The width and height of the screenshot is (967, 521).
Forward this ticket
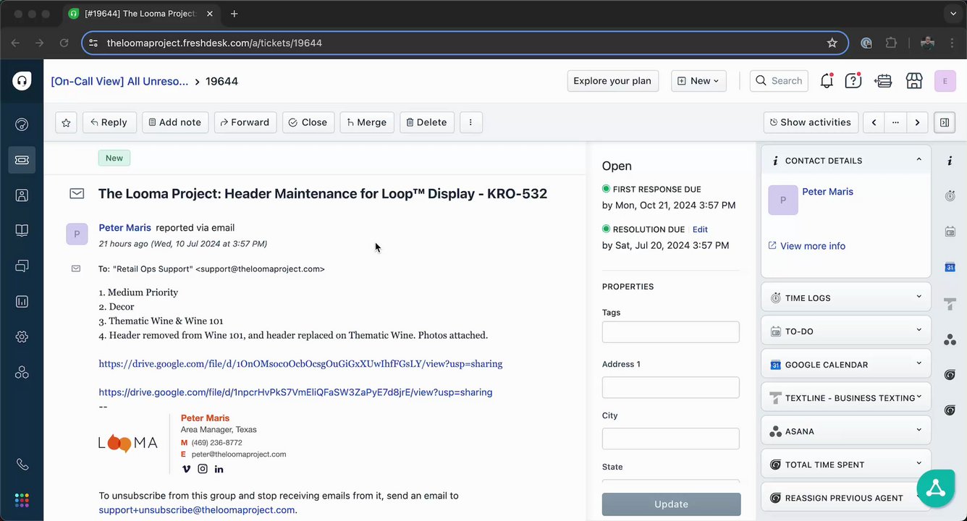[245, 122]
